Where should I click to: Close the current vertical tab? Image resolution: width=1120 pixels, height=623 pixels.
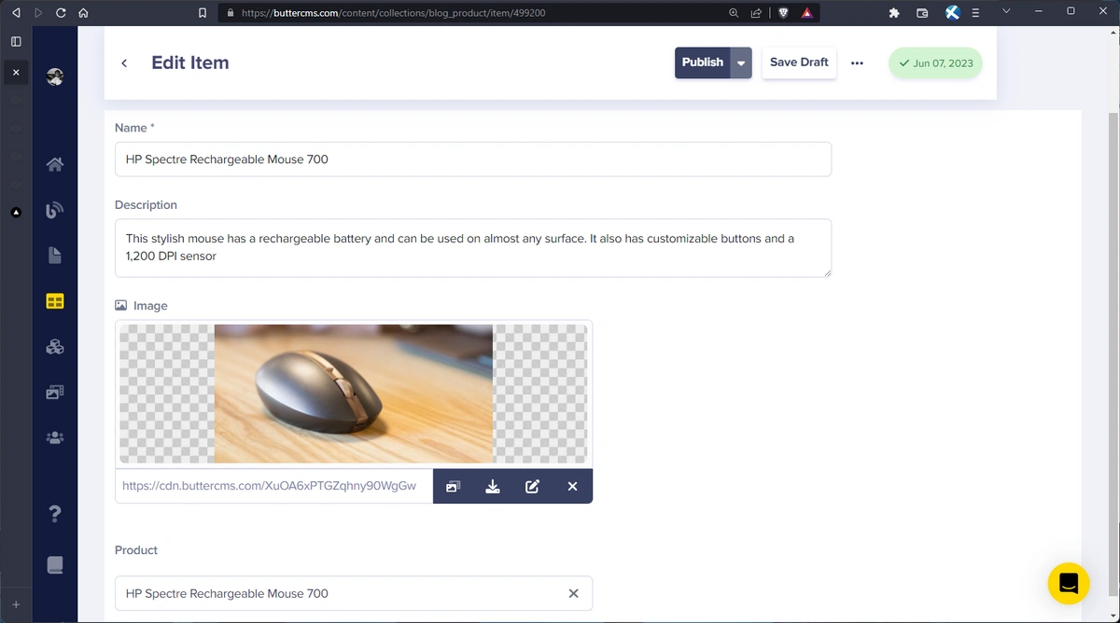[16, 72]
